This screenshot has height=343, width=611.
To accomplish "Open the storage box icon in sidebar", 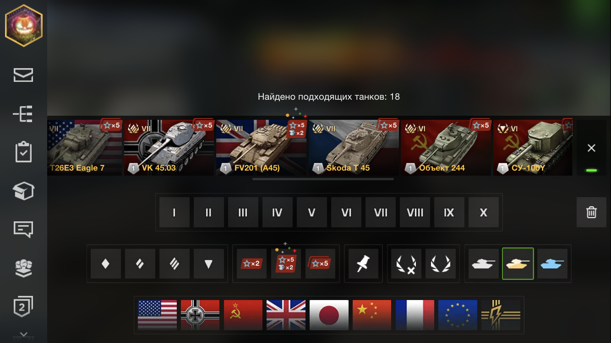I will point(23,190).
